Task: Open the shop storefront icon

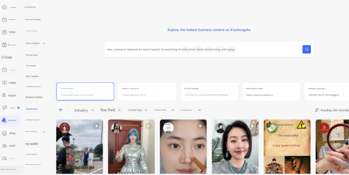Action: [4, 133]
